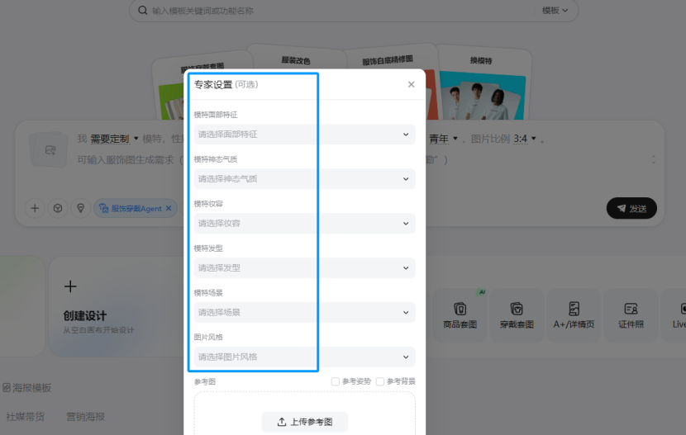Open the 穿戴套图 tool icon

(517, 314)
